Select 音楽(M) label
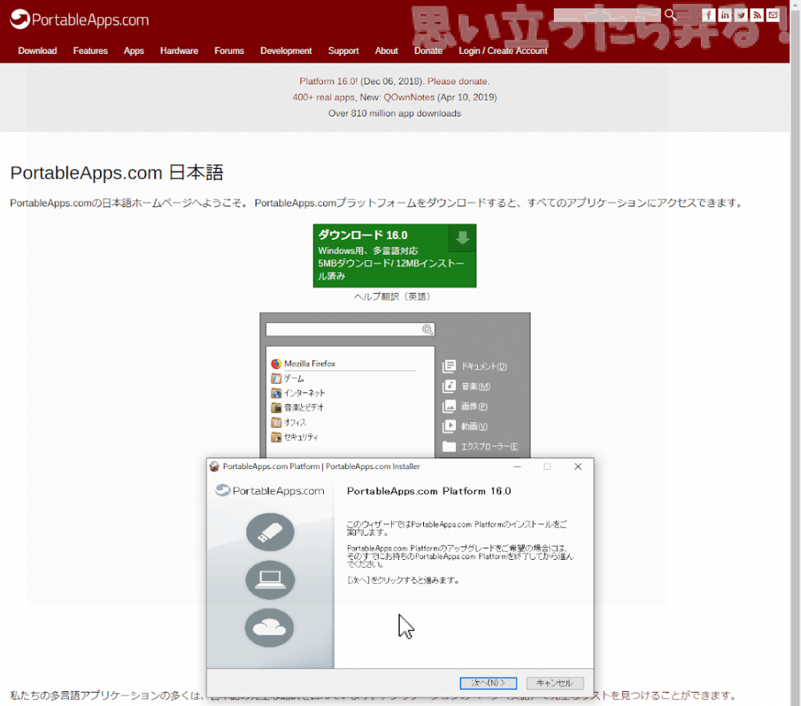The width and height of the screenshot is (801, 706). click(x=476, y=386)
